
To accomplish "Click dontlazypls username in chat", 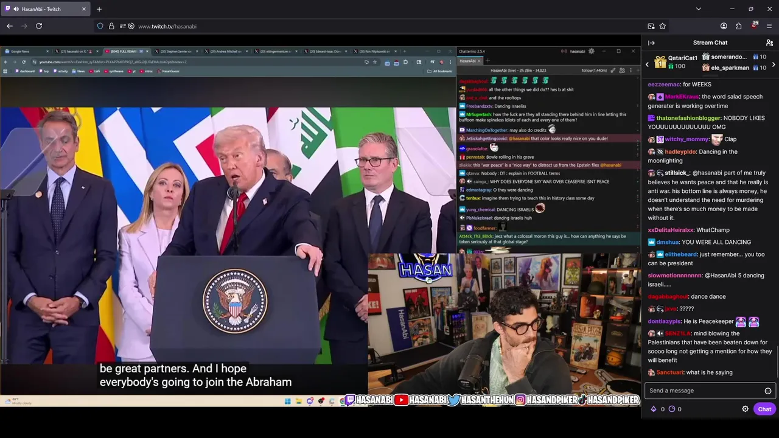I will pyautogui.click(x=664, y=321).
